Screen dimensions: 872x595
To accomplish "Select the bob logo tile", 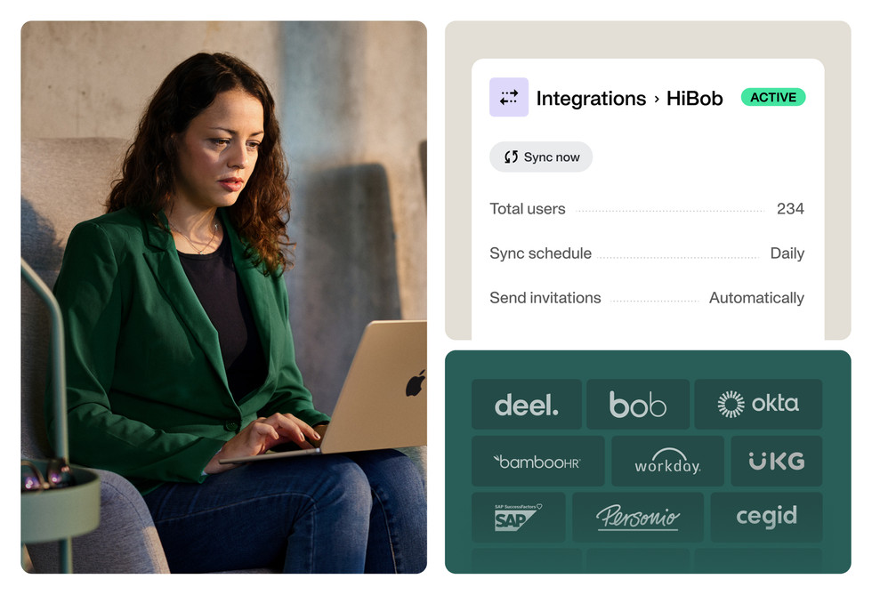I will (638, 405).
